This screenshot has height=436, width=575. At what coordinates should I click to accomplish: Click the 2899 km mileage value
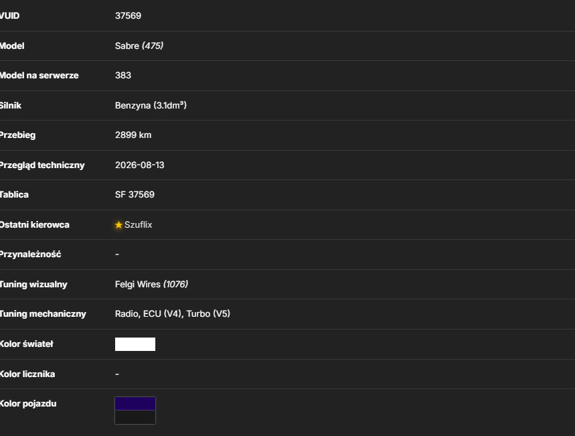click(x=133, y=135)
